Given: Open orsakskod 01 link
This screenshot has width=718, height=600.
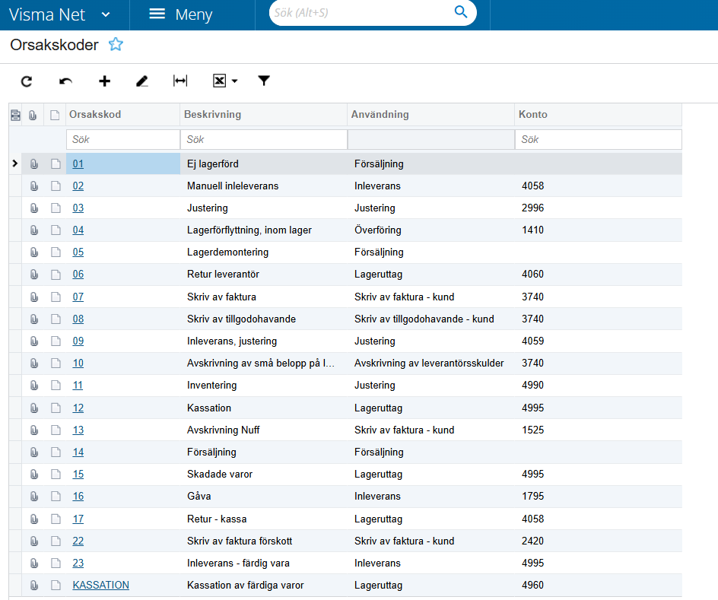Looking at the screenshot, I should [x=78, y=163].
